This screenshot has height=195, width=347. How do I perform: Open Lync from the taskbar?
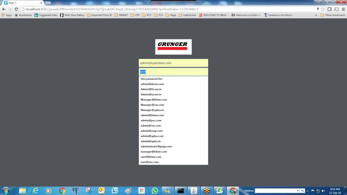click(115, 191)
